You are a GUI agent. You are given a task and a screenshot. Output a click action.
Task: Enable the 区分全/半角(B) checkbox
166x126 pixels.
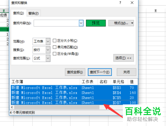[x=54, y=54]
